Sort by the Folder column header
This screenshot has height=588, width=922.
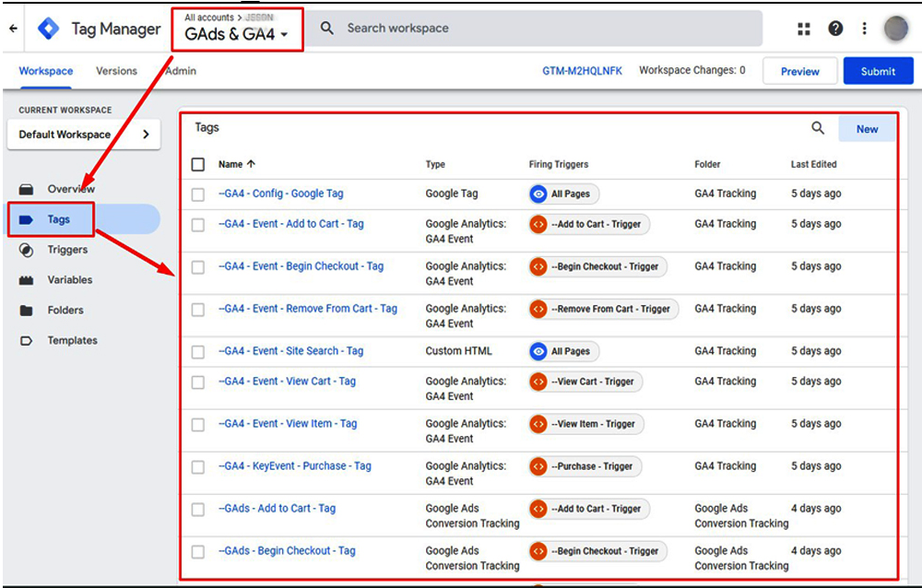707,165
